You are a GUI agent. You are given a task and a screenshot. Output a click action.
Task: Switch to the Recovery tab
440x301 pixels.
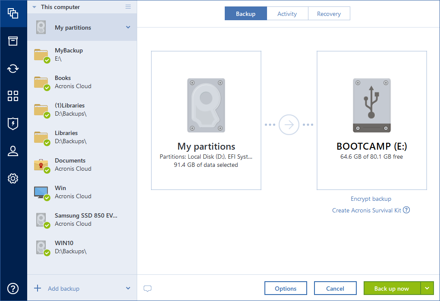(x=329, y=14)
